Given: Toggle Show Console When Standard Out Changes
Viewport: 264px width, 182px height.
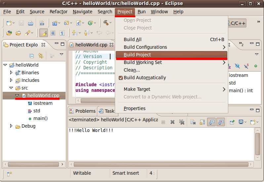Looking at the screenshot, I should (x=211, y=122).
